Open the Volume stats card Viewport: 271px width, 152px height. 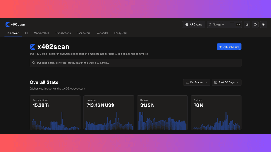click(x=109, y=112)
